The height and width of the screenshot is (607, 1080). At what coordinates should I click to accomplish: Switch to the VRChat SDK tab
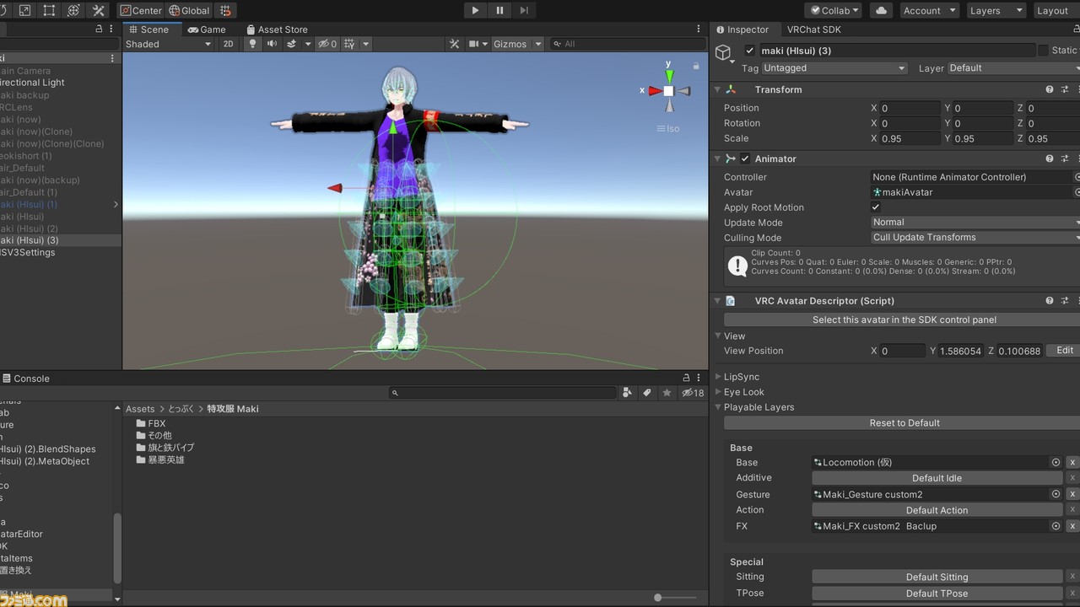pos(813,30)
